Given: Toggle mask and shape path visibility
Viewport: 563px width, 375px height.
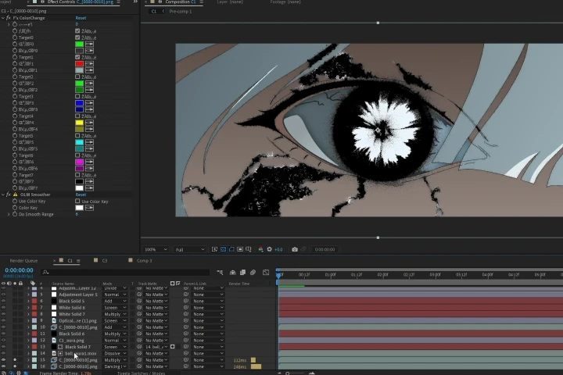Looking at the screenshot, I should click(231, 249).
